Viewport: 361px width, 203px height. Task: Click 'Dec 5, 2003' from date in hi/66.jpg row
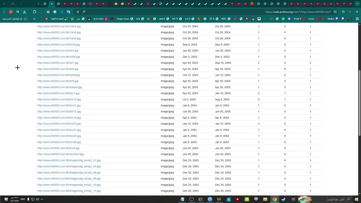pyautogui.click(x=190, y=57)
